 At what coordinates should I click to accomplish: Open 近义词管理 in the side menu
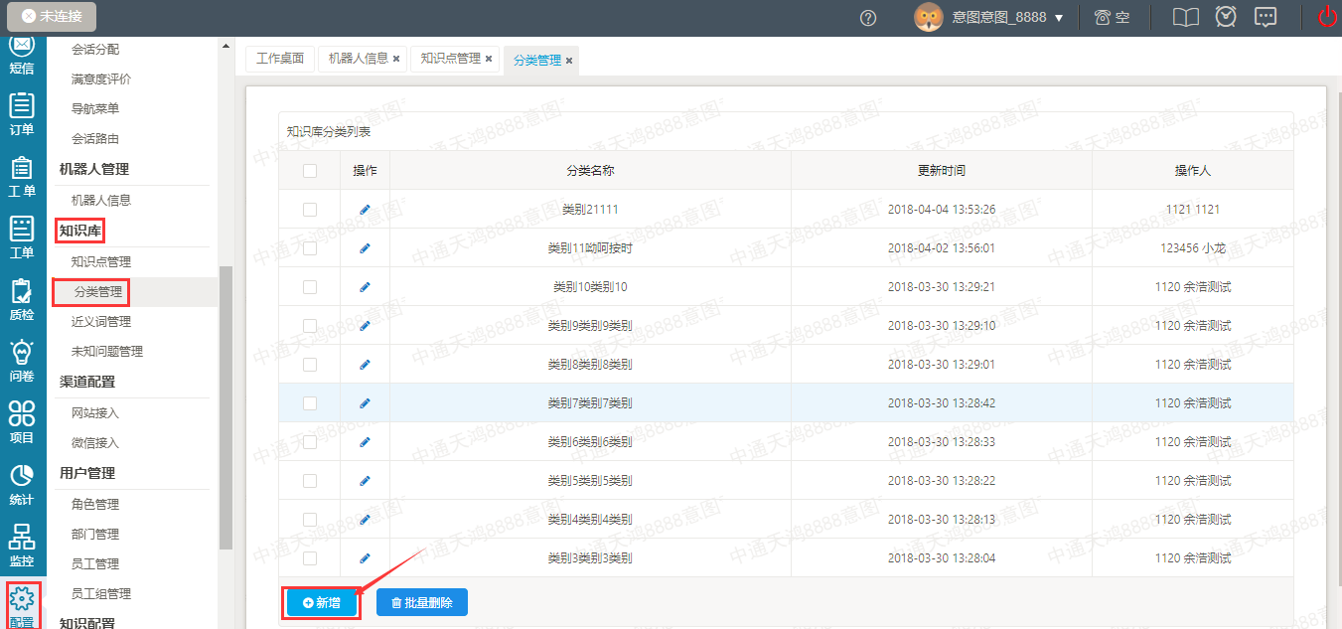(101, 322)
